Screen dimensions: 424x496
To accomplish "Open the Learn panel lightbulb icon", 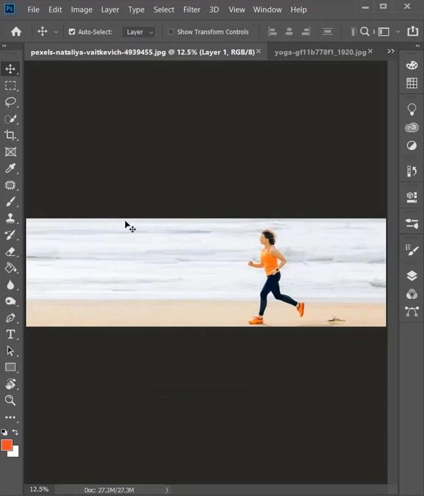I will 412,110.
